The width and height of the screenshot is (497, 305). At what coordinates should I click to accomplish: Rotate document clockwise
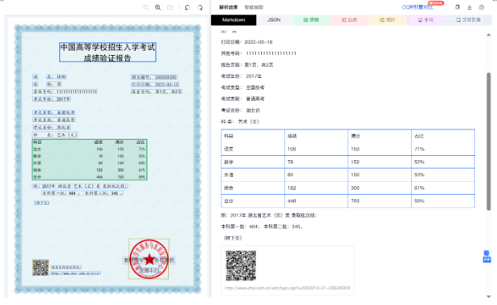pos(200,7)
